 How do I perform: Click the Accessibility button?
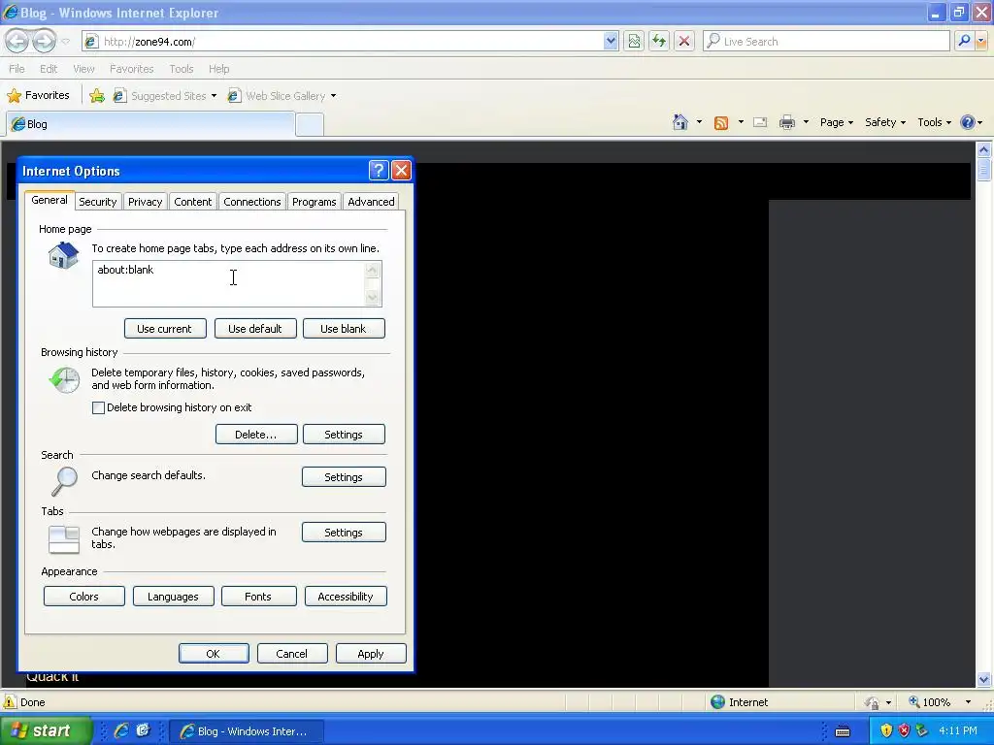pos(346,597)
